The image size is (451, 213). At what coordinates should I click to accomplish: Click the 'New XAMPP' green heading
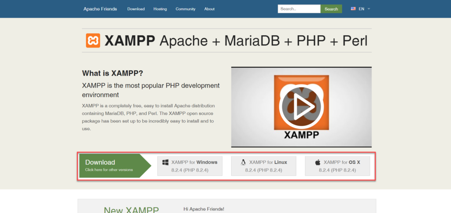tap(131, 210)
